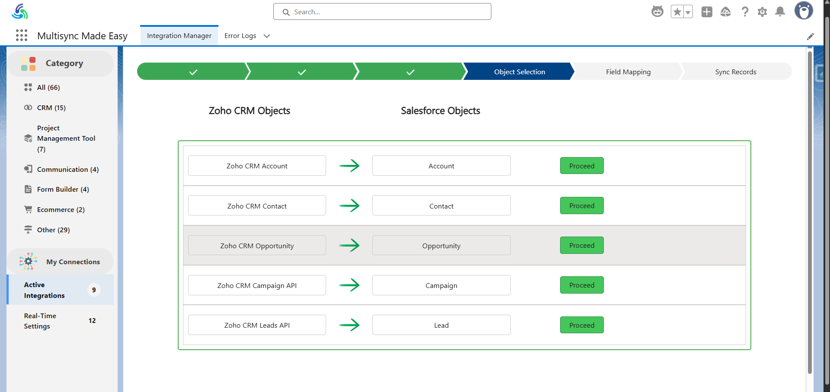The image size is (830, 392).
Task: Proceed with Zoho CRM Account mapping
Action: [x=582, y=166]
